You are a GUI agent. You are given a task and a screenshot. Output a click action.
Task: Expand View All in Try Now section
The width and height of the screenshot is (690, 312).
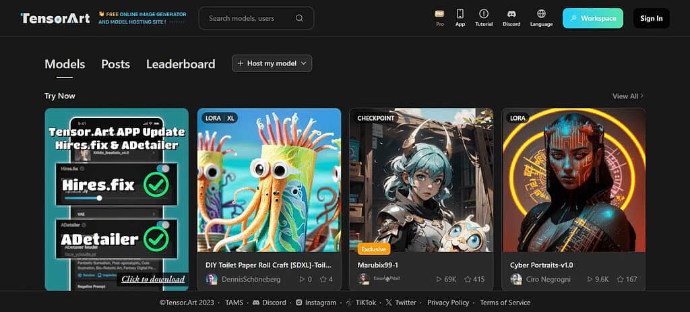point(628,96)
